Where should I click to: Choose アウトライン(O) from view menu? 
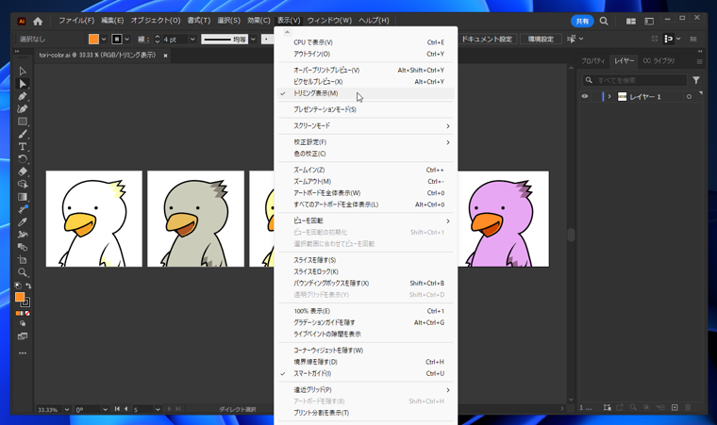[x=366, y=54]
